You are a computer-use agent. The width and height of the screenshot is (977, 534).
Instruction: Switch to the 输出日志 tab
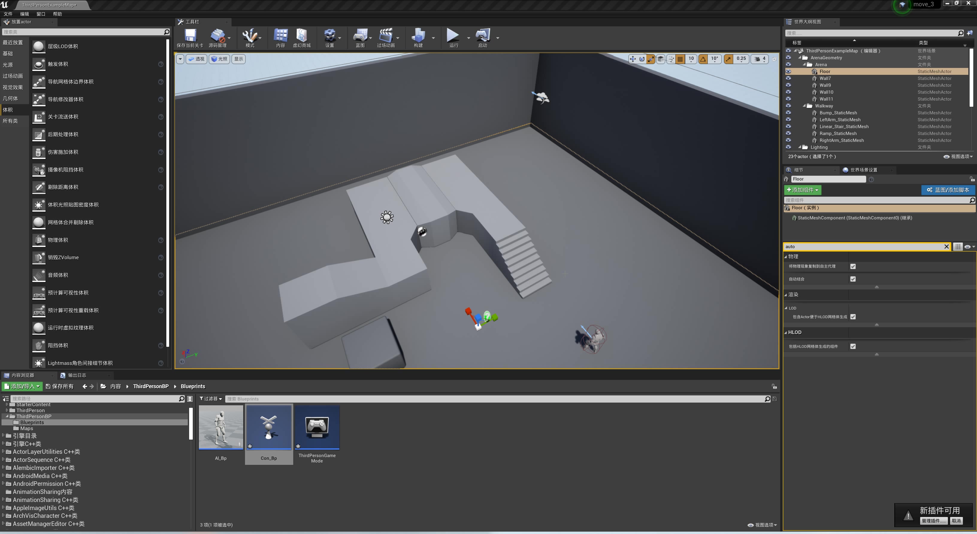click(77, 375)
